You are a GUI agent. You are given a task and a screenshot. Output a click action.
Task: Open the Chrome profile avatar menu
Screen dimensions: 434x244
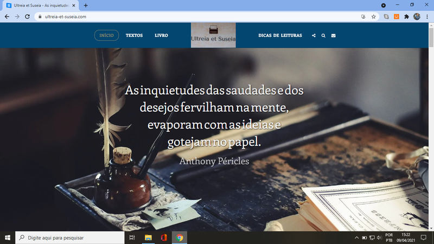(x=417, y=17)
